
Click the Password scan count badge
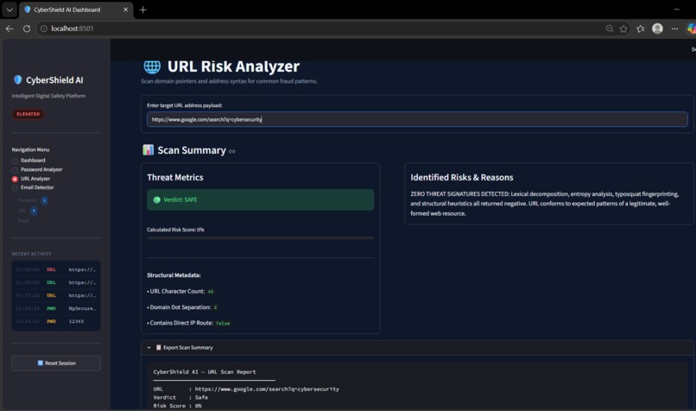44,200
